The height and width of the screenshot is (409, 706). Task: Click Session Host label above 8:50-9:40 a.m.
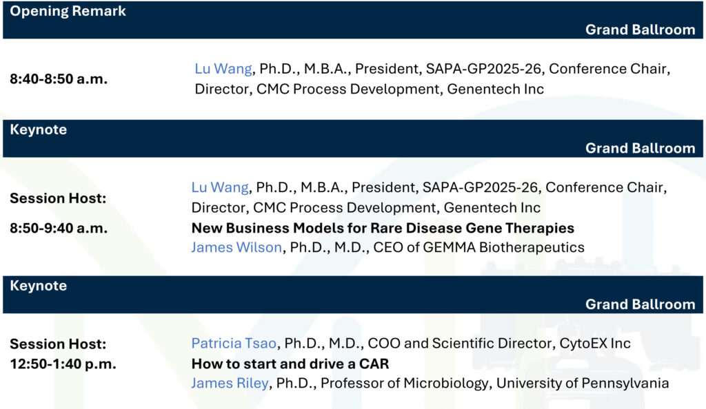pos(58,198)
